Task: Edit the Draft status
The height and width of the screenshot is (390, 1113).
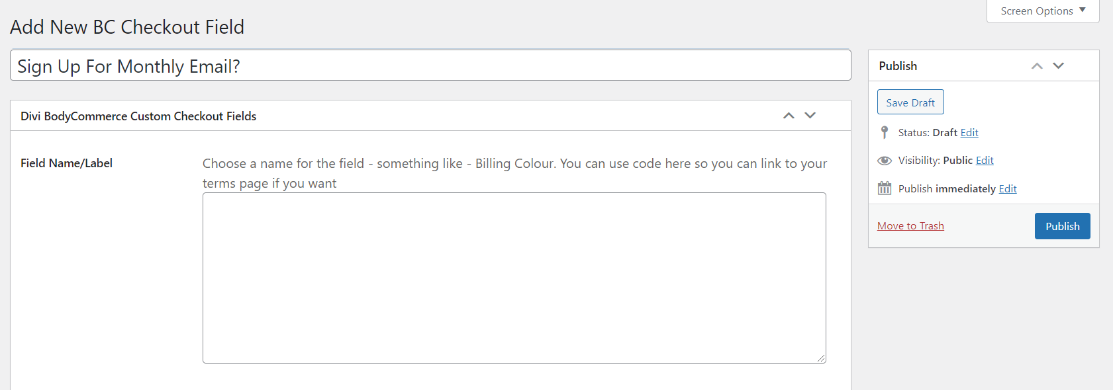Action: coord(969,133)
